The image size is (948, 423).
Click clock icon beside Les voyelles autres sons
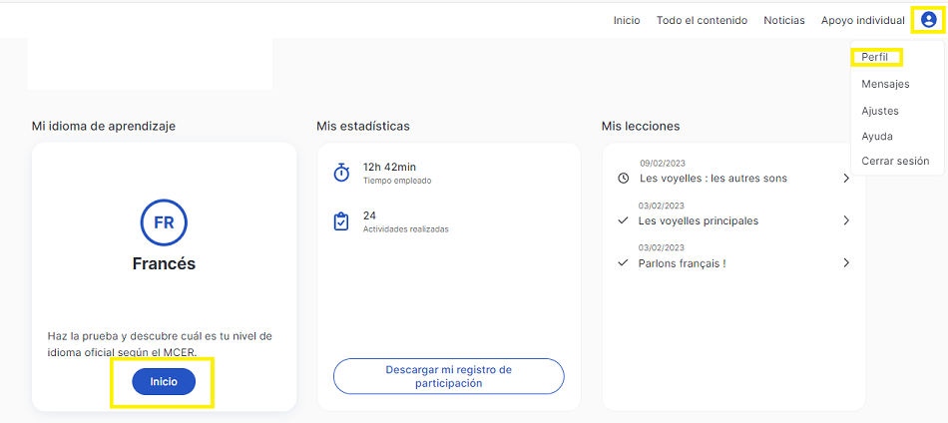[624, 179]
